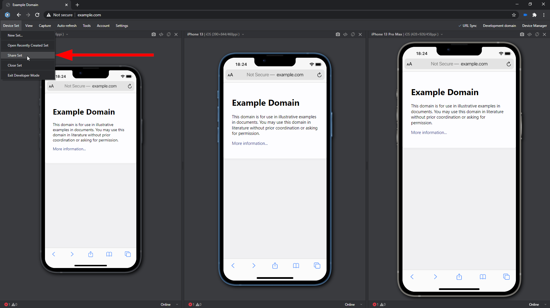Screen dimensions: 550x308
Task: Open the Device Manager
Action: click(x=534, y=25)
